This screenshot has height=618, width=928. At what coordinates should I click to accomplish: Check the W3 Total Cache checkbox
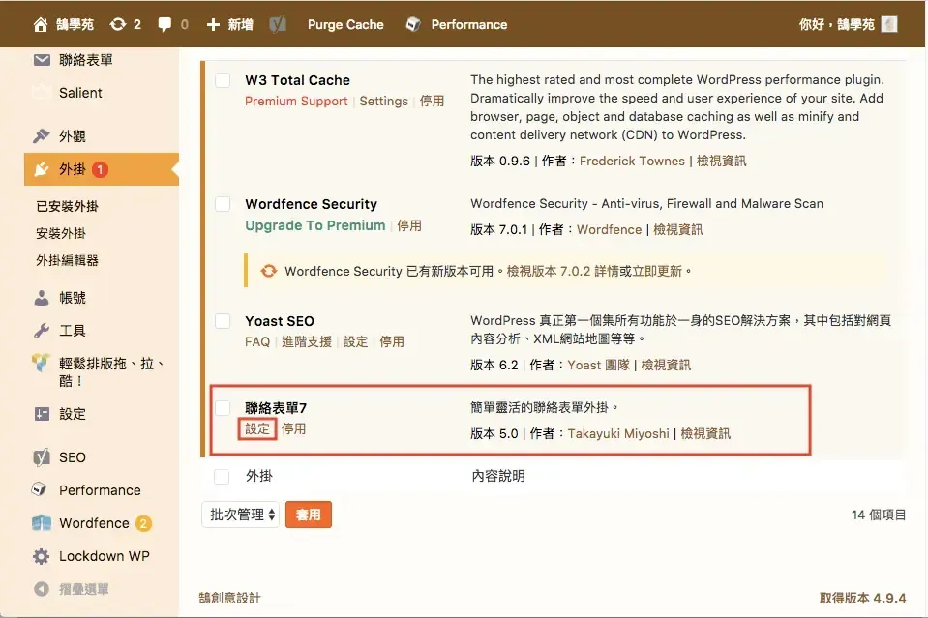(223, 80)
